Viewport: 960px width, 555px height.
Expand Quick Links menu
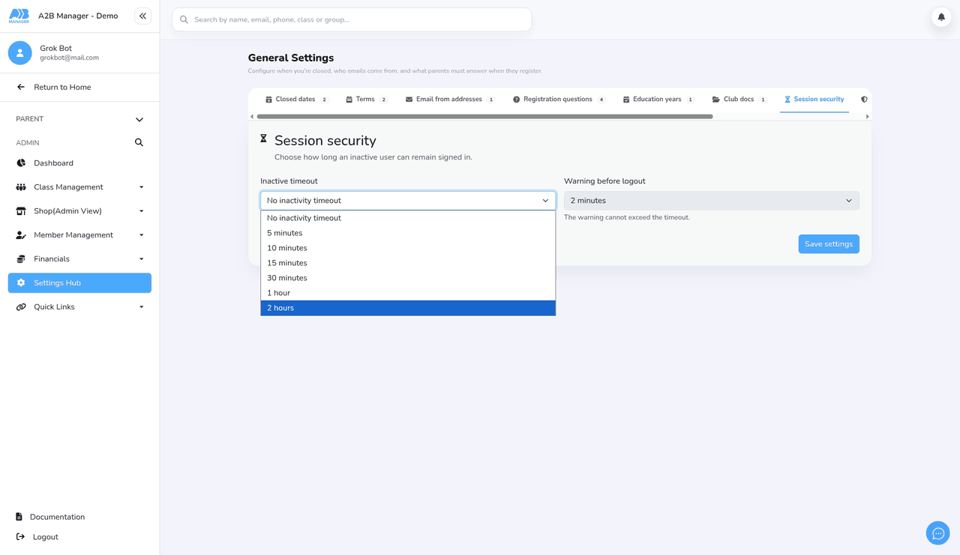(x=79, y=307)
